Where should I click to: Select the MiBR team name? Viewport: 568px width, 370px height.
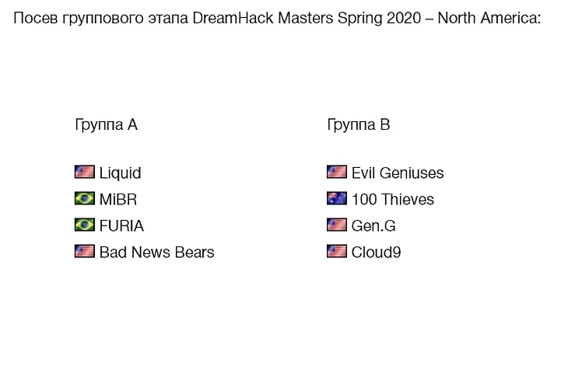coord(118,200)
